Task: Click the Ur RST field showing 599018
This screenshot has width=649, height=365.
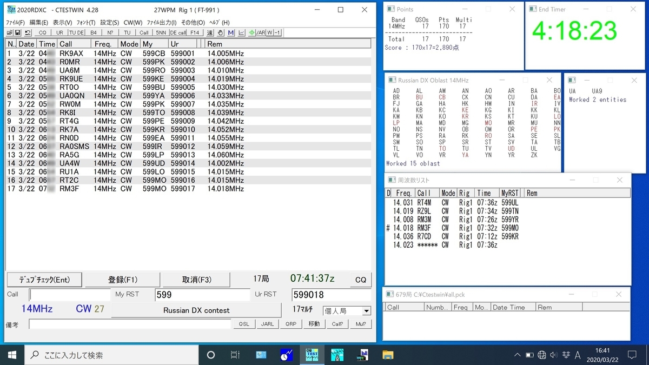Action: [332, 295]
